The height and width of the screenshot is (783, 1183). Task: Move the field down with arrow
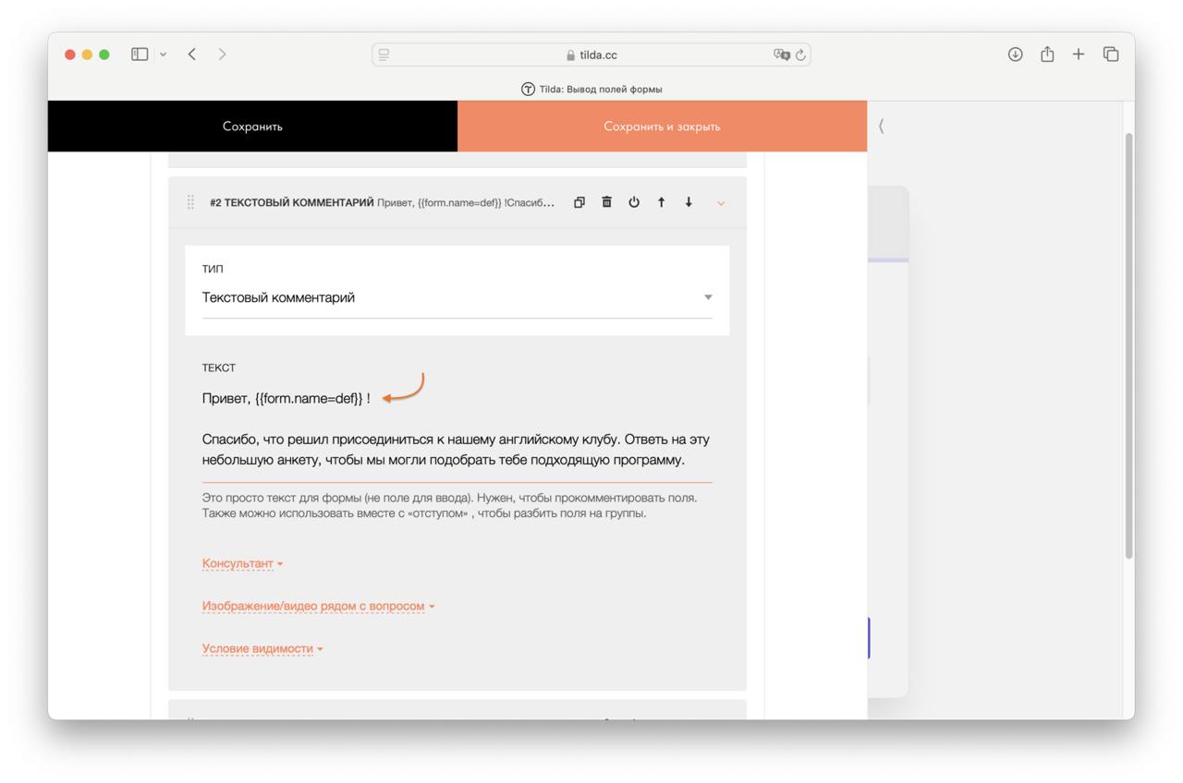pos(689,202)
